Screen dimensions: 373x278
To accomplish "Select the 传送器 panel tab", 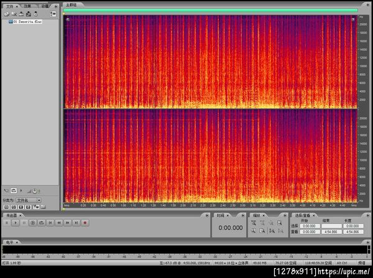I will tap(11, 215).
